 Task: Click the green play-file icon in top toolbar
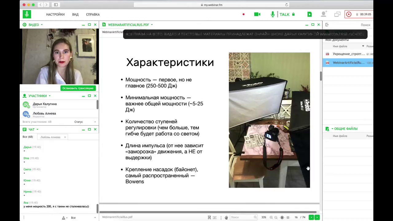click(309, 14)
